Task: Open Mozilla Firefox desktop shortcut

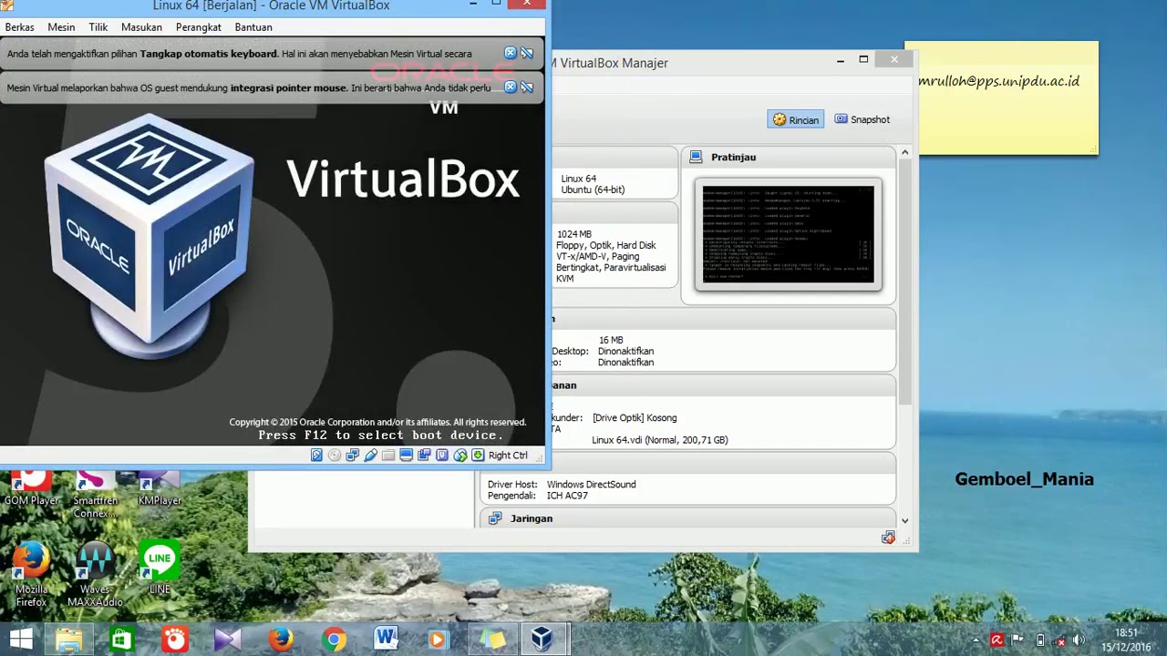Action: (x=31, y=574)
